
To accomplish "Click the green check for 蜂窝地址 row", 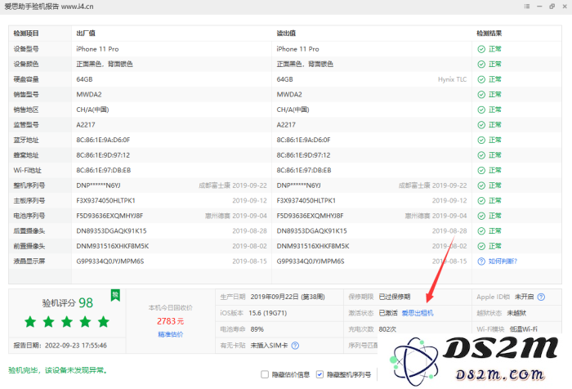I will click(x=481, y=155).
